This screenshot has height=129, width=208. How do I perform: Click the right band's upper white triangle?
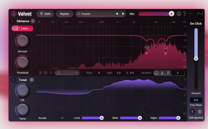tap(165, 47)
